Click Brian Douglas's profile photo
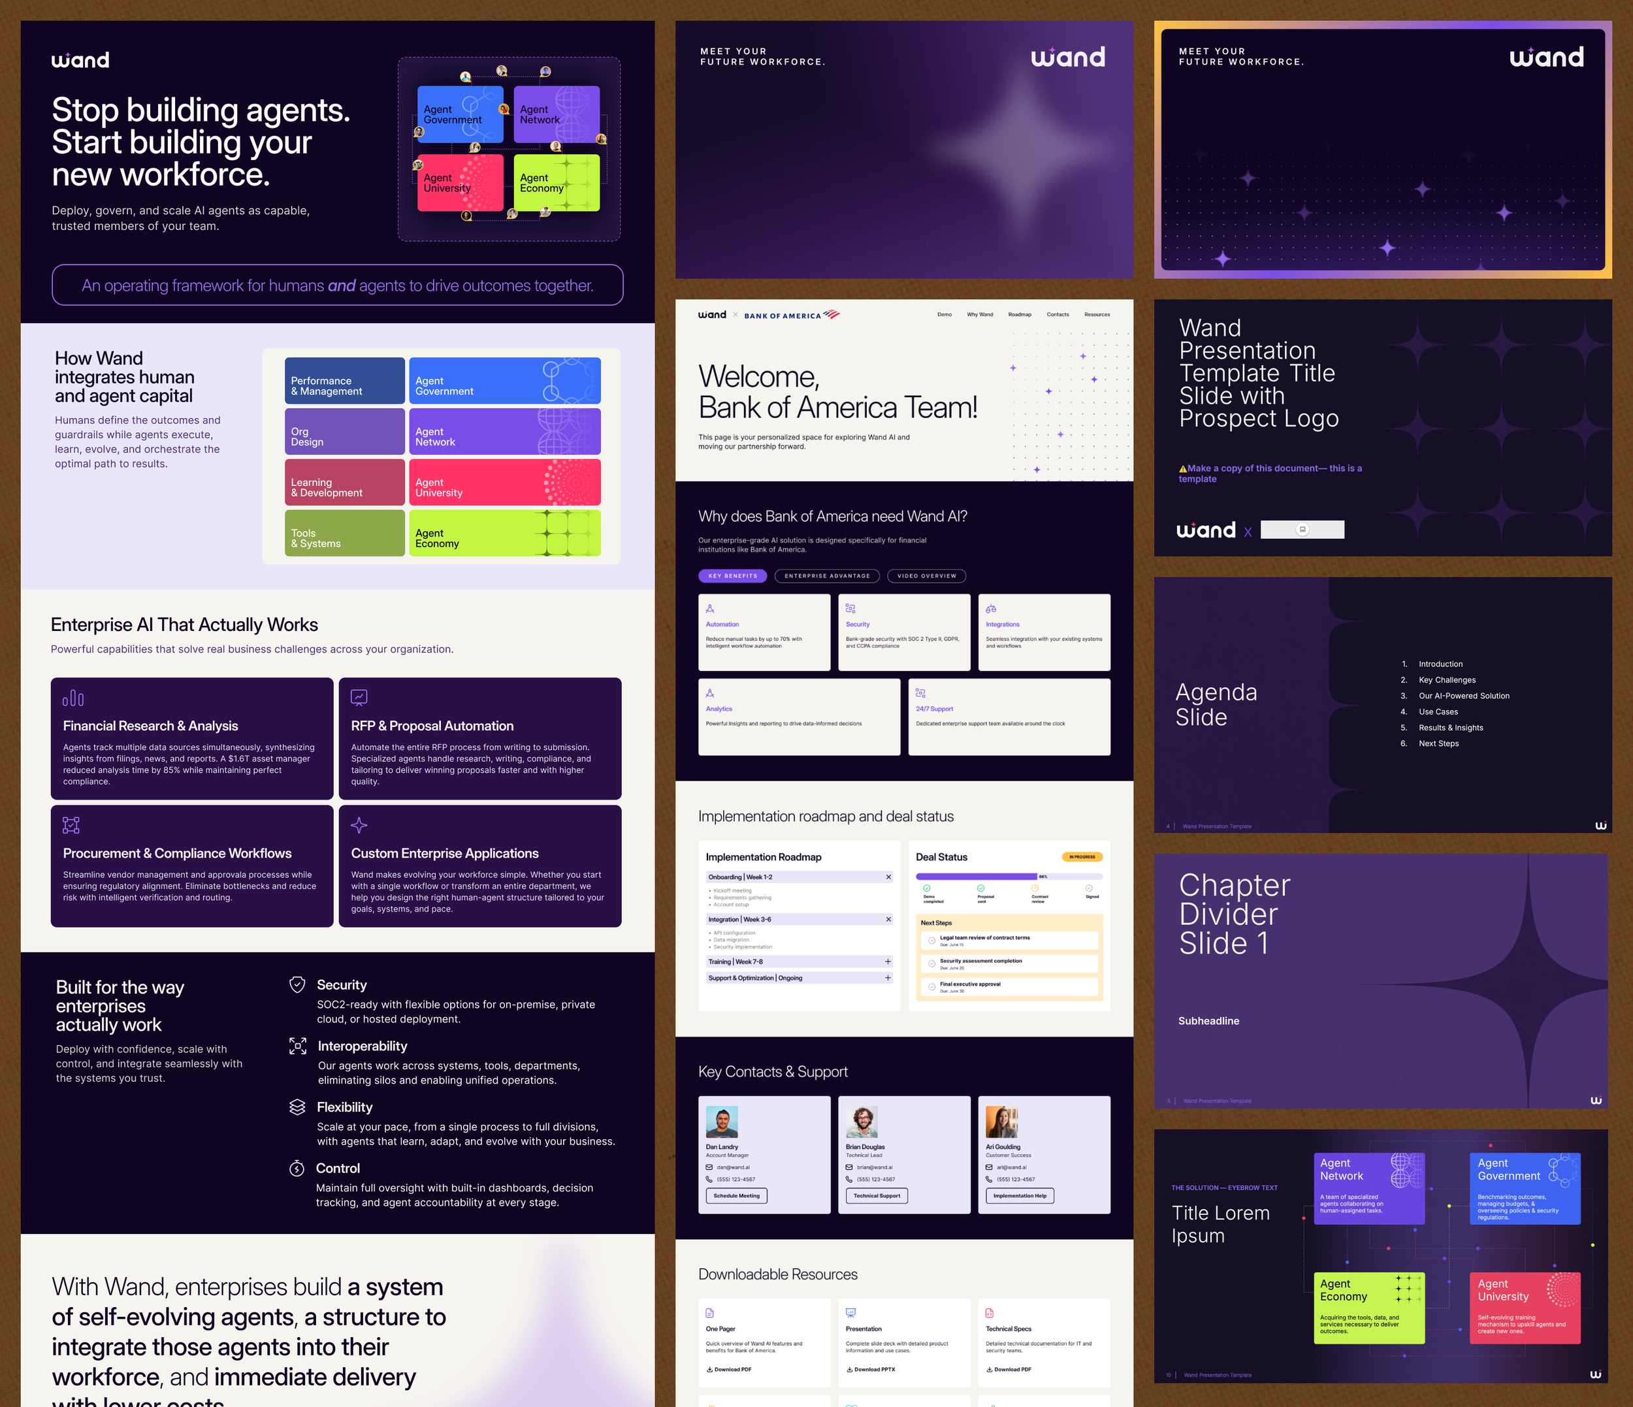This screenshot has width=1633, height=1407. click(862, 1122)
